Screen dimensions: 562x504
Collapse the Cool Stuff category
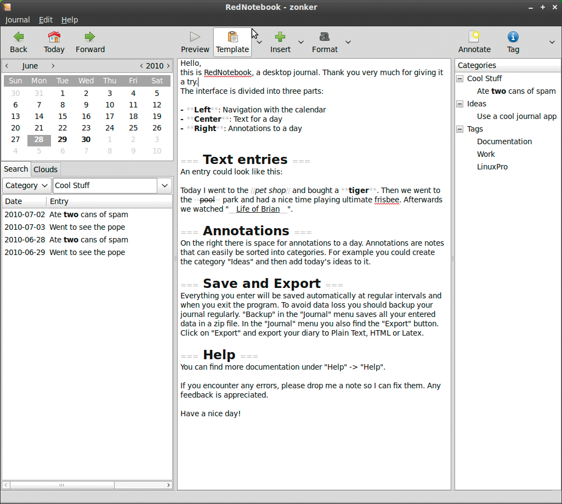[x=460, y=78]
